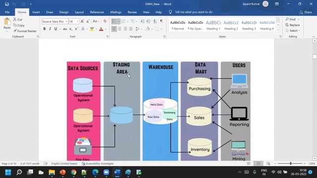Image resolution: width=317 pixels, height=178 pixels.
Task: Open the File tab
Action: click(x=7, y=12)
